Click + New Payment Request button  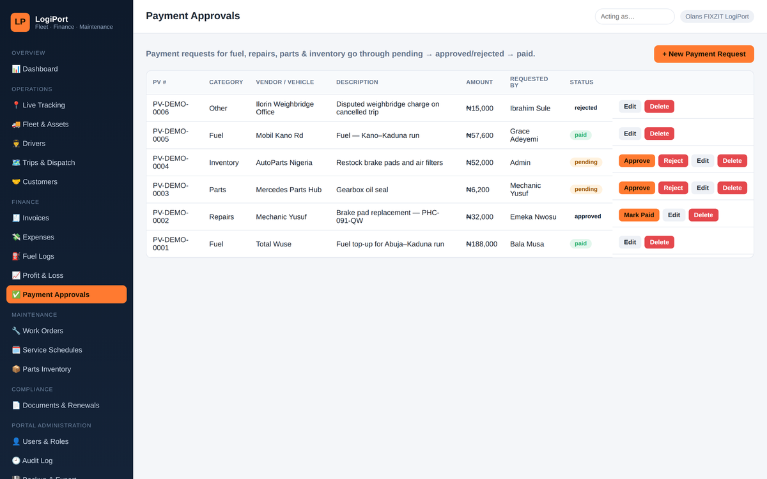704,54
